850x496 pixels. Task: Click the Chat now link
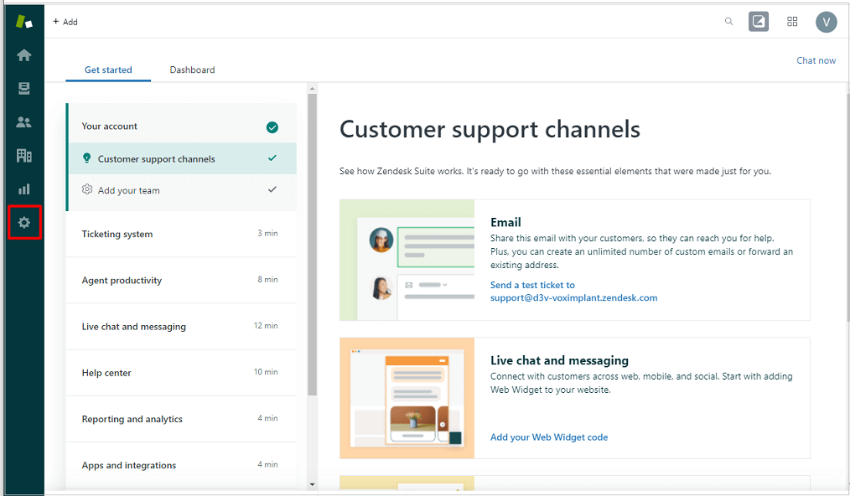816,60
